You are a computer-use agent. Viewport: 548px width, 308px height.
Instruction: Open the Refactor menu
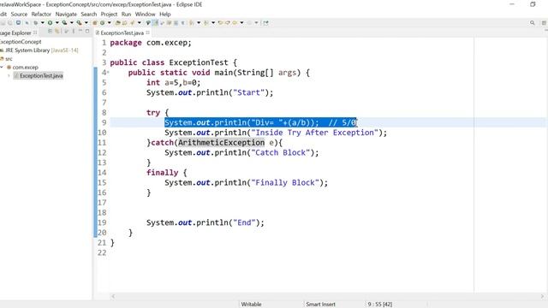point(41,14)
